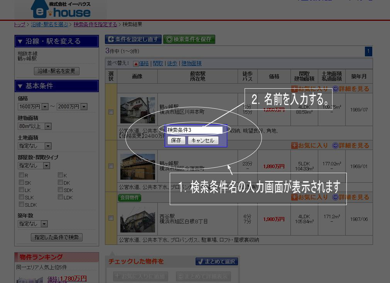390x283 pixels.
Task: Check the LDK layout checkbox
Action: 60,197
